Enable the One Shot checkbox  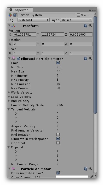point(58,143)
